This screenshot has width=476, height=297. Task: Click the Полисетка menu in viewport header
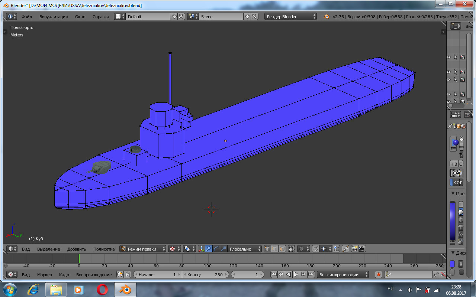(104, 249)
